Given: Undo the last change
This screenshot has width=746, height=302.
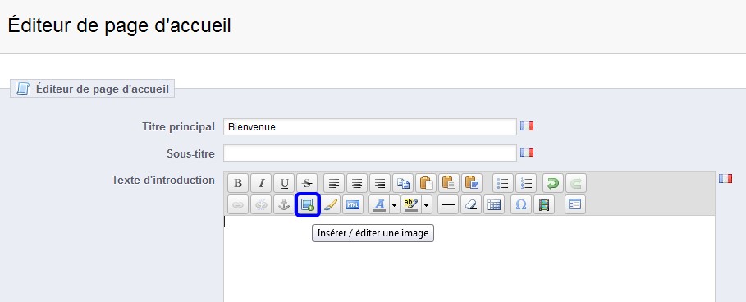Looking at the screenshot, I should pos(553,183).
